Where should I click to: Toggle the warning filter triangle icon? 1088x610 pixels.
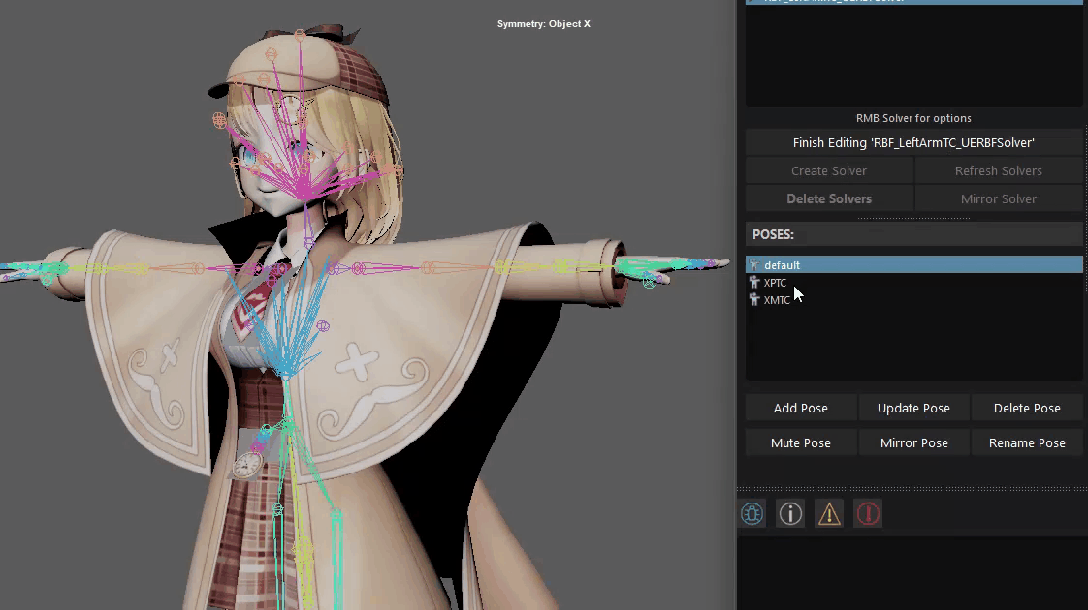829,513
